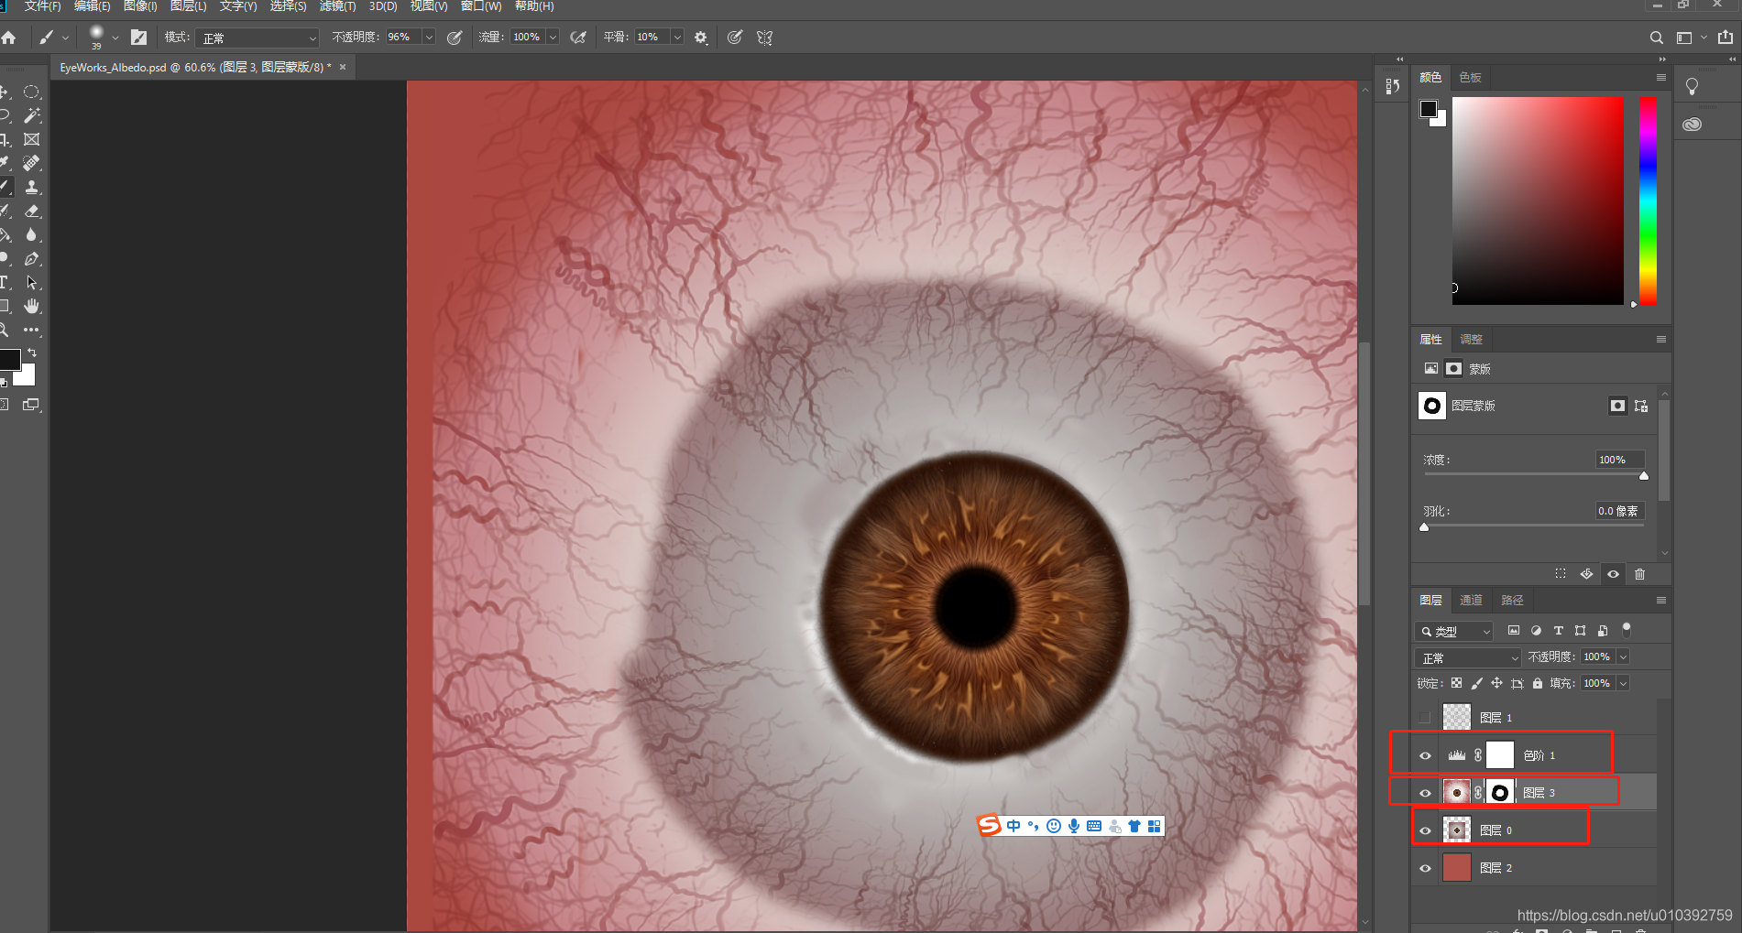Click the foreground color swatch in toolbar
Viewport: 1742px width, 933px height.
tap(9, 359)
